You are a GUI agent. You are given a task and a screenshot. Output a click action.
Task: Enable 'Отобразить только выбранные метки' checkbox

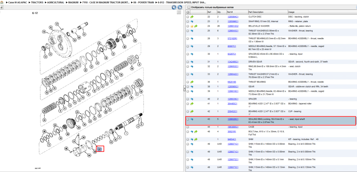pyautogui.click(x=188, y=7)
